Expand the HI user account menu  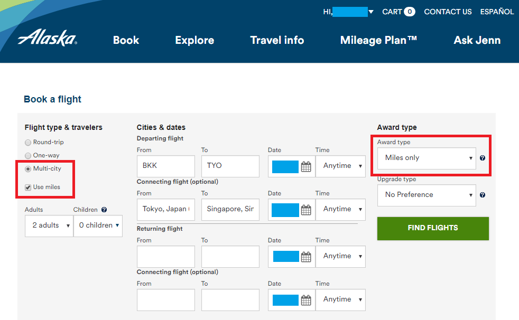pos(348,12)
